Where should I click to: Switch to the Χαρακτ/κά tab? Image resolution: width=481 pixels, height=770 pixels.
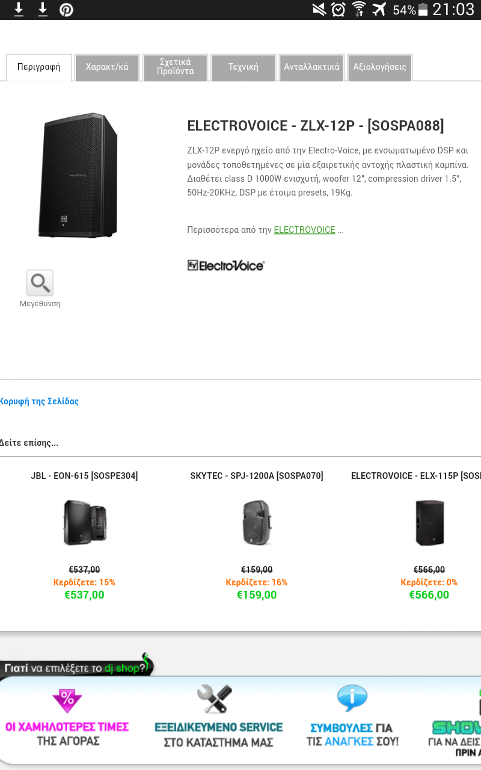pos(107,67)
